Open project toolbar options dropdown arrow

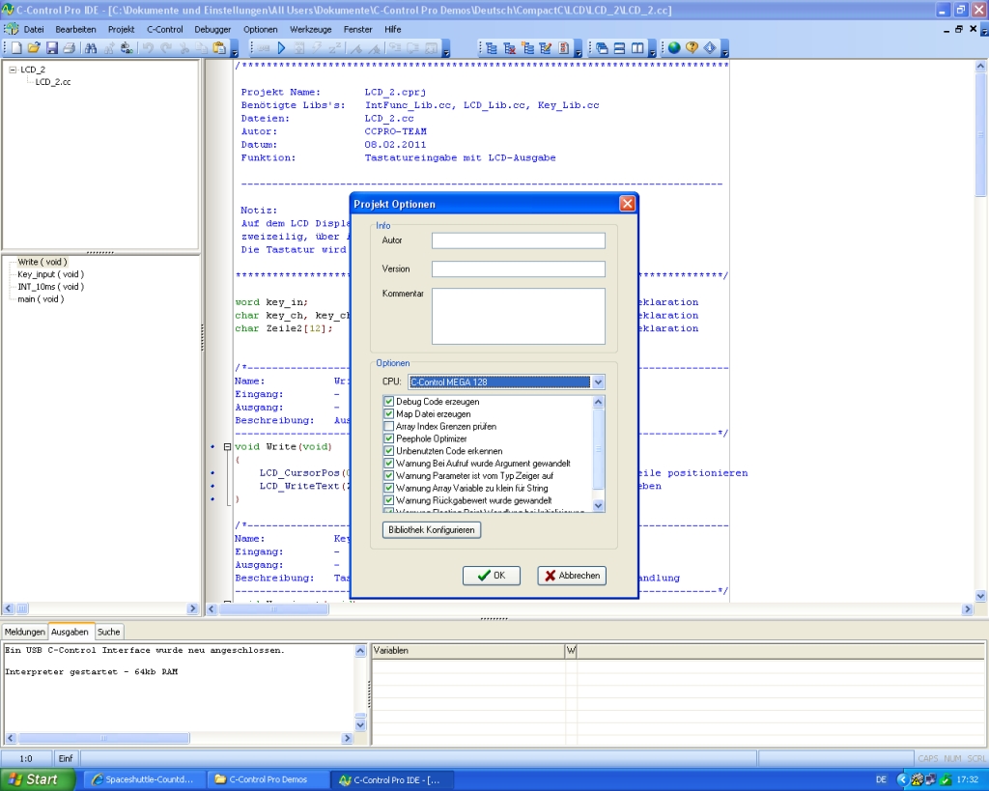coord(578,50)
